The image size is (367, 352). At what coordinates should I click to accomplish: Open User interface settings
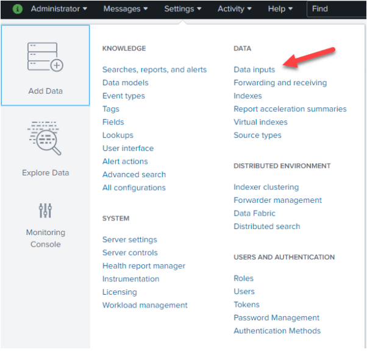128,148
